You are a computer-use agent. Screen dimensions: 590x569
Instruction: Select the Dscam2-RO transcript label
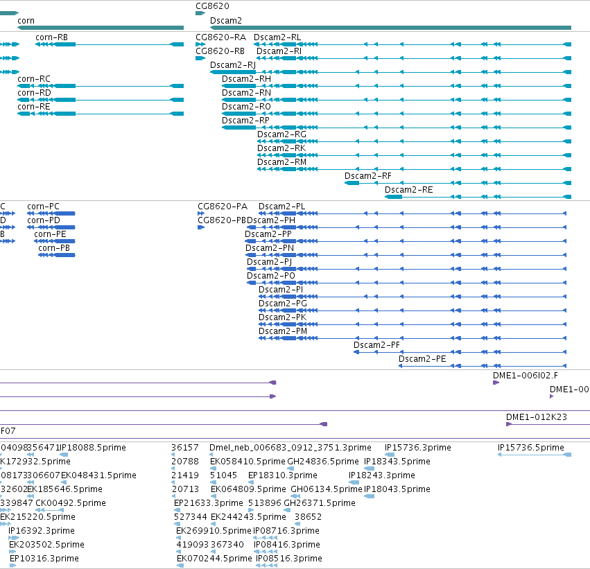coord(246,107)
